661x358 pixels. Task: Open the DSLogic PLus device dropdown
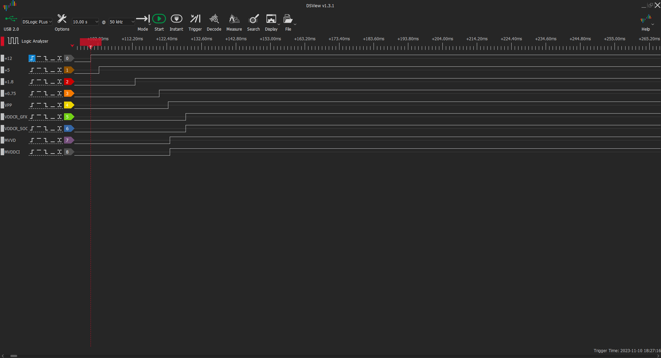[37, 22]
